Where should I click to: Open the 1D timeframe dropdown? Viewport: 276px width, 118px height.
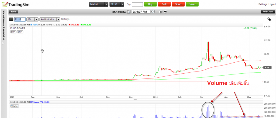click(x=36, y=19)
